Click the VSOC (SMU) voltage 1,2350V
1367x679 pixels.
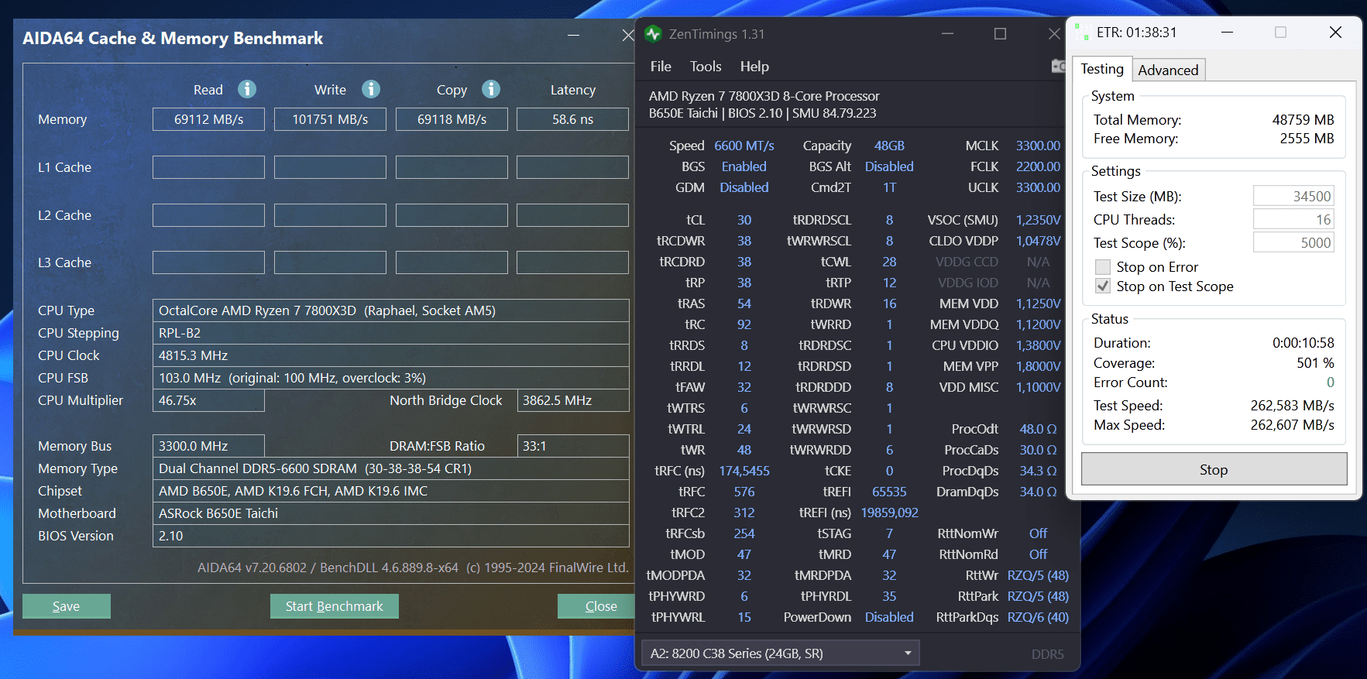coord(1038,220)
